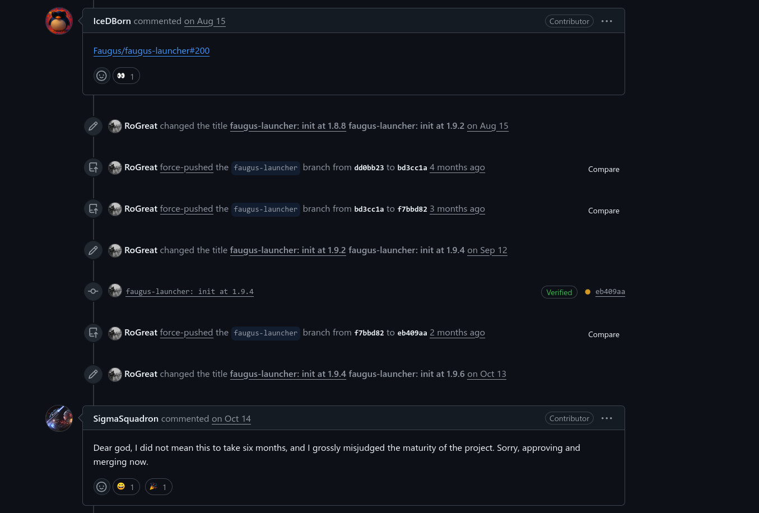Click commit hash dd0bb23 text
The image size is (759, 513).
point(369,168)
